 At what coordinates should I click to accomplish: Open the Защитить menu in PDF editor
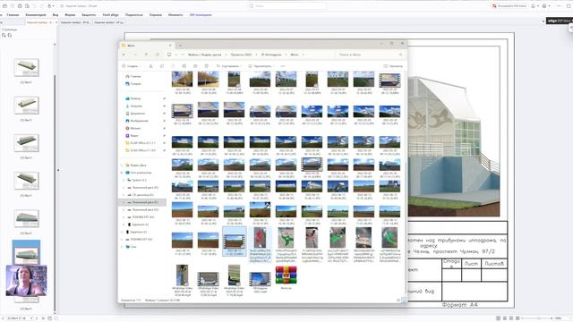(89, 15)
